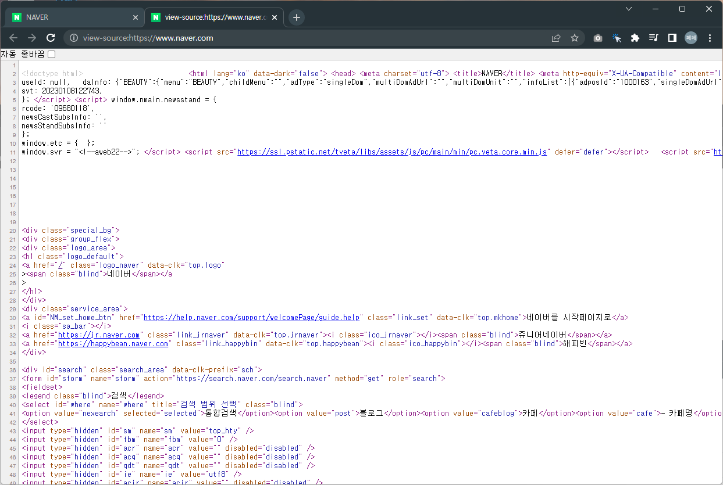The height and width of the screenshot is (485, 723).
Task: Click the newsCastSubsInfo line
Action: point(65,117)
